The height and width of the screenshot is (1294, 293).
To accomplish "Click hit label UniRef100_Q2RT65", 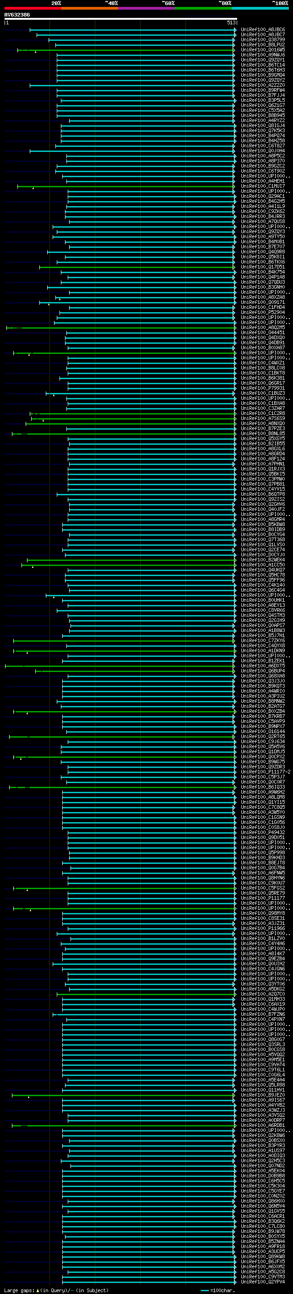I will coord(263,736).
